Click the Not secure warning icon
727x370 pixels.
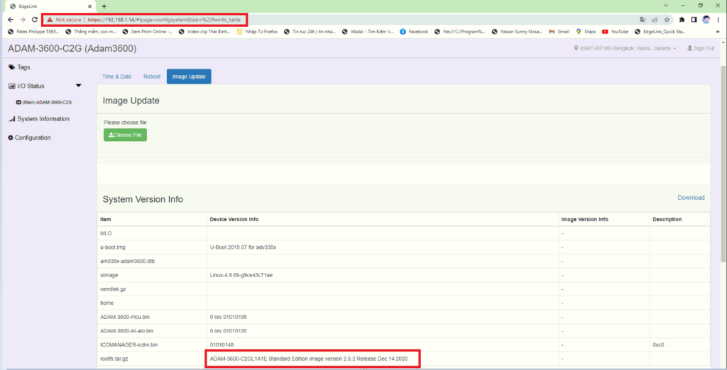click(50, 20)
